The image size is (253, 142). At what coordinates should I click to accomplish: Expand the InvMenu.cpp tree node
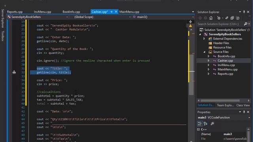pyautogui.click(x=208, y=65)
